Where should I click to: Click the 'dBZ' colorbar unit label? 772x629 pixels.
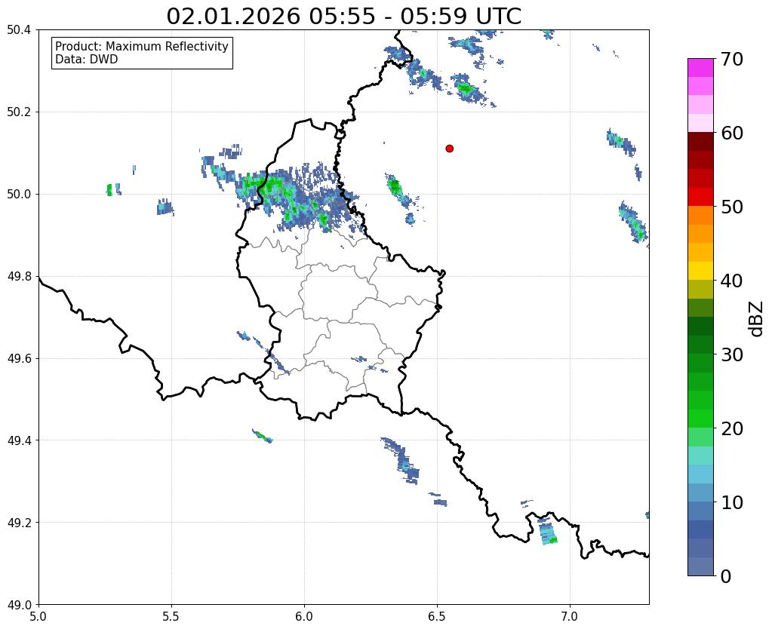(757, 319)
